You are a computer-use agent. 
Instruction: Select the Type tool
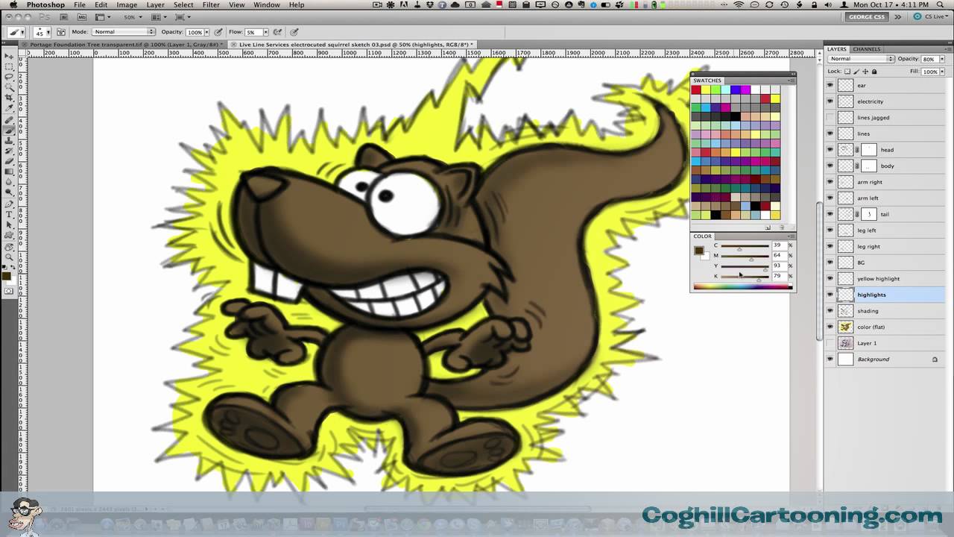[x=9, y=214]
